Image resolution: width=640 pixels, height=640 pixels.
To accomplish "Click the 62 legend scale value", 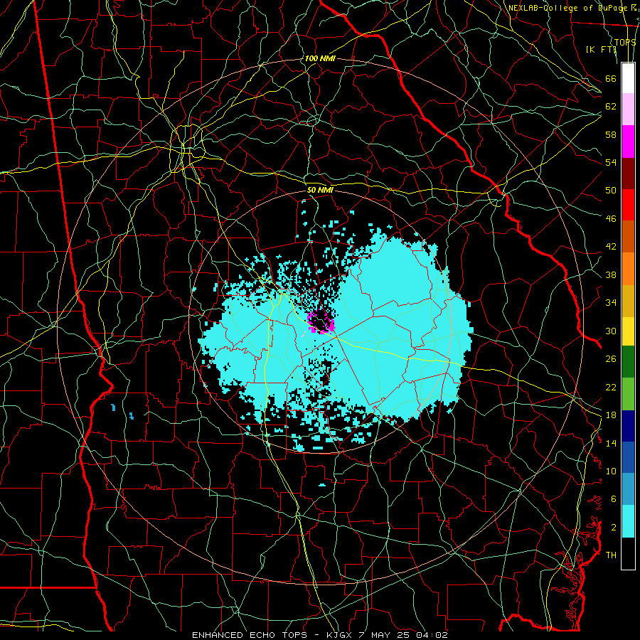I will pyautogui.click(x=611, y=107).
